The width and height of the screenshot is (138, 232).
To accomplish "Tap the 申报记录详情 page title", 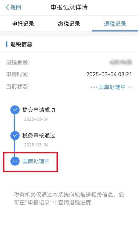I will tap(69, 7).
